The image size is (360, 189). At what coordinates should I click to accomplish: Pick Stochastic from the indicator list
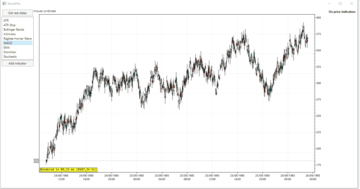18,57
